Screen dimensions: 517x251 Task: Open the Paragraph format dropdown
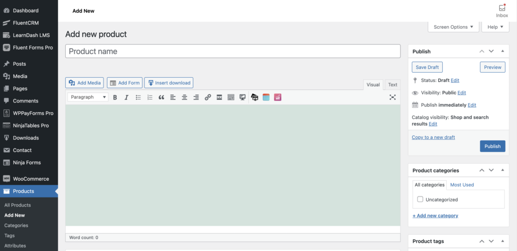88,97
